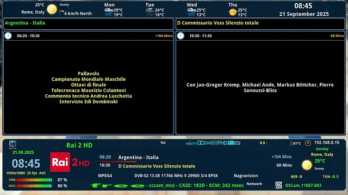Click the MPEG4 codec label
Viewport: 348px width, 195px height.
(105, 175)
